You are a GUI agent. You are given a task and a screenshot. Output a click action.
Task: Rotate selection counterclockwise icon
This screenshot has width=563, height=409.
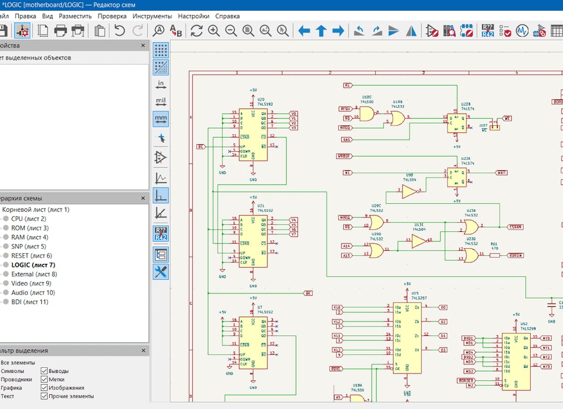(x=359, y=31)
